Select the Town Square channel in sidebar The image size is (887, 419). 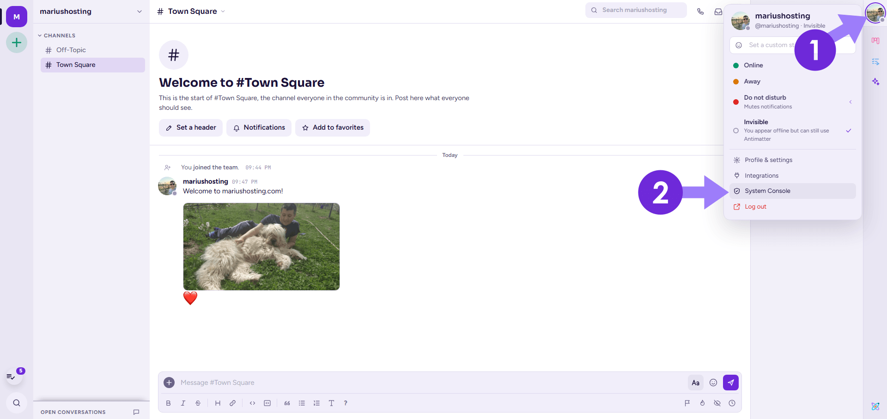(93, 65)
